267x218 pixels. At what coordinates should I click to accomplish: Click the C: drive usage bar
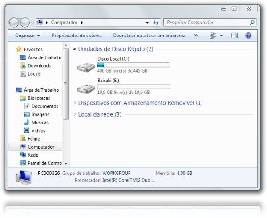coord(133,65)
